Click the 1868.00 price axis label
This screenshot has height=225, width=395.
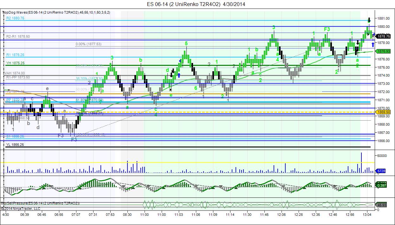click(384, 124)
